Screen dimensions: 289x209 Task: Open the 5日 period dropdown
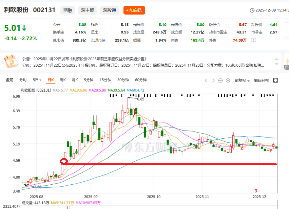point(37,80)
